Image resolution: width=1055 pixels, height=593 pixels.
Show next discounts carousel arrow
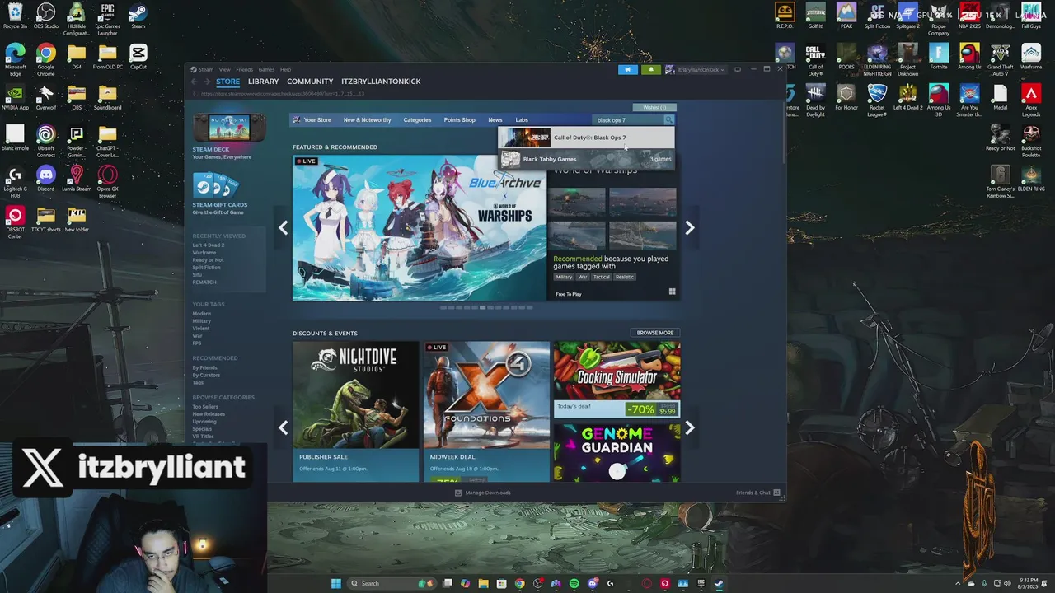pyautogui.click(x=690, y=427)
